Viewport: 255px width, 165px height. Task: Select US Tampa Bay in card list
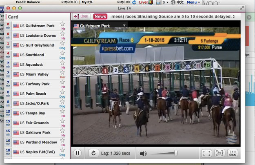pyautogui.click(x=37, y=113)
